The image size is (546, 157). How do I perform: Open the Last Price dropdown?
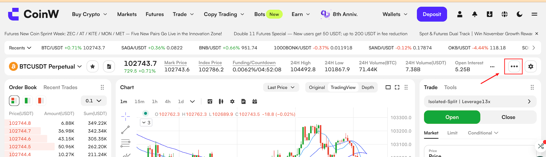281,87
